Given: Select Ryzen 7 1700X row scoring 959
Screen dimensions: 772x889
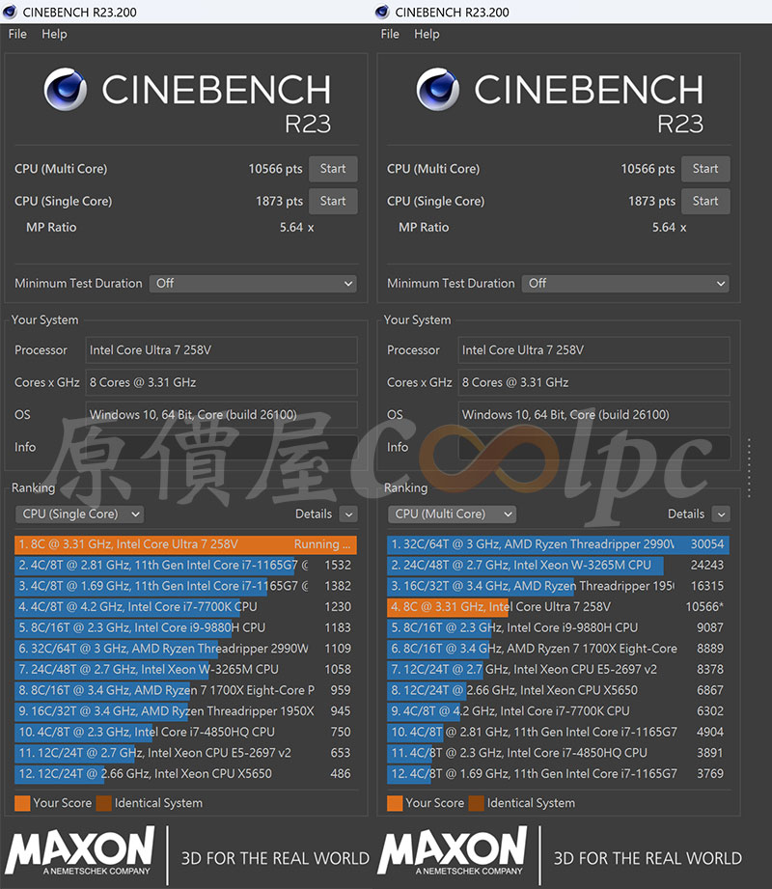Looking at the screenshot, I should [x=186, y=690].
